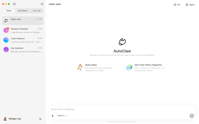199x124 pixels.
Task: Click the 'You could install Grimace AI' preview
Action: point(26,42)
